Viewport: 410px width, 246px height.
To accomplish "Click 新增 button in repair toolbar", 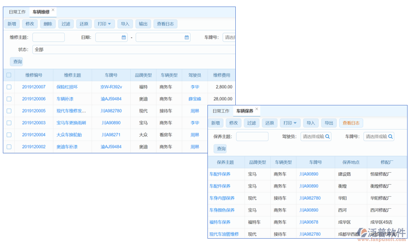I will click(x=11, y=24).
